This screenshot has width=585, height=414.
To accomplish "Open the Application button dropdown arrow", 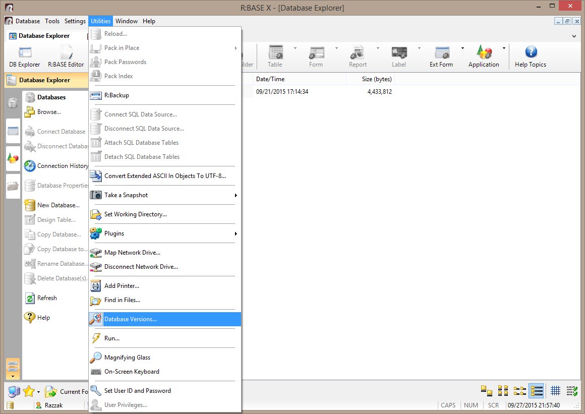I will (x=504, y=49).
